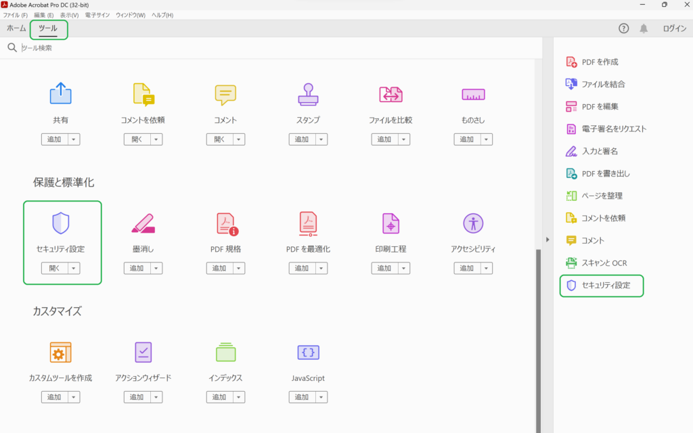This screenshot has height=433, width=693.
Task: Open the 電子サイン menu
Action: (x=97, y=15)
